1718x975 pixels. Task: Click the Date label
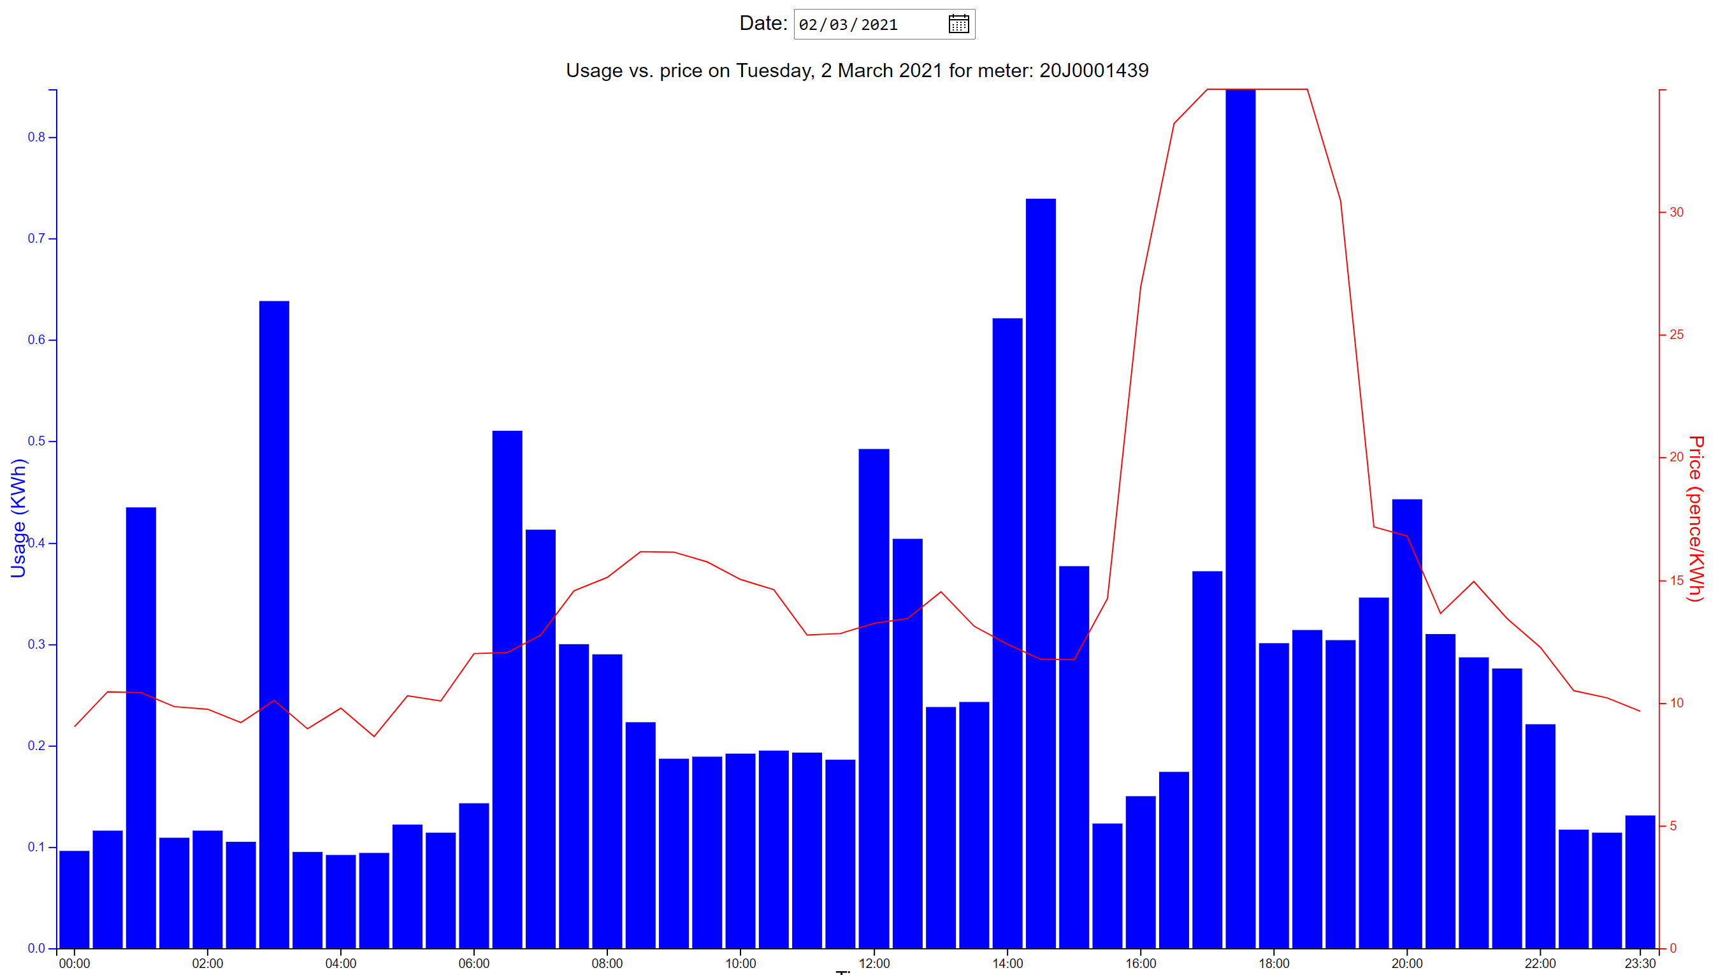click(x=763, y=24)
